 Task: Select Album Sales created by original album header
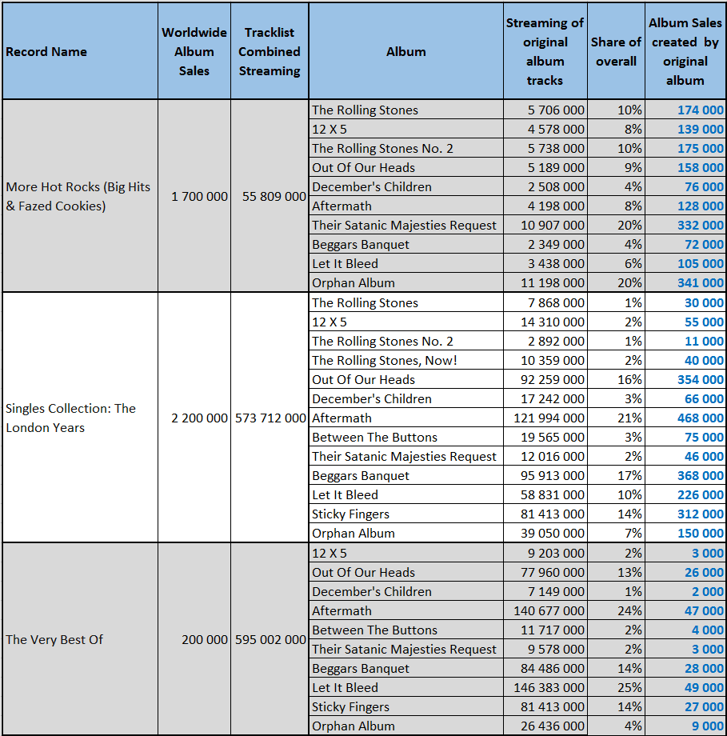(x=685, y=51)
